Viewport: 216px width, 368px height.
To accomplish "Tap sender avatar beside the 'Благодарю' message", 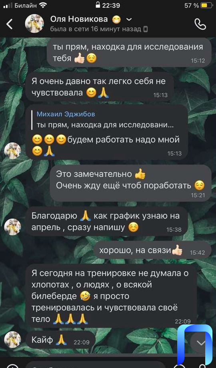I will [13, 227].
